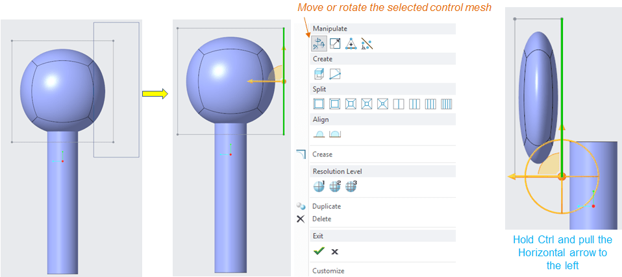Click the second Align icon

pyautogui.click(x=335, y=134)
